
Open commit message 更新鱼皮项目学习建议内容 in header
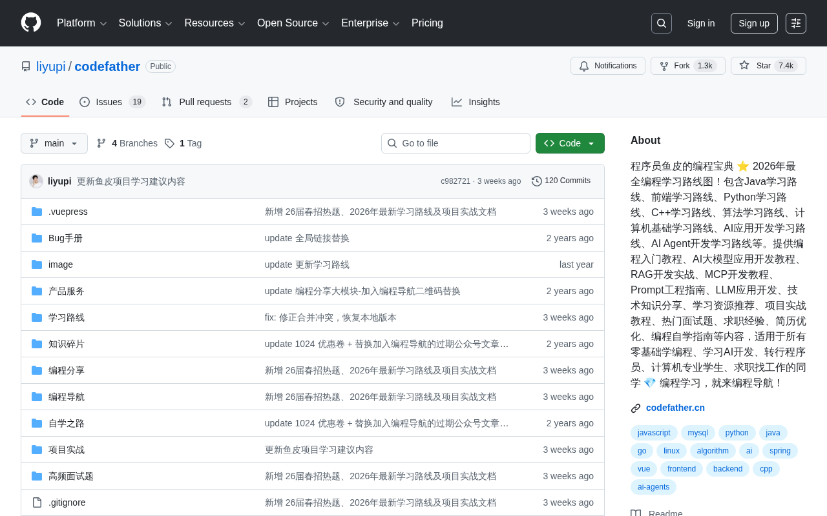click(131, 181)
